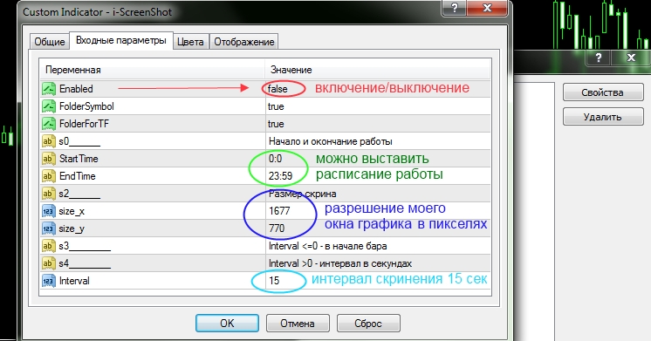Open the Цвета tab
Screen dimensions: 651x341
pyautogui.click(x=190, y=42)
